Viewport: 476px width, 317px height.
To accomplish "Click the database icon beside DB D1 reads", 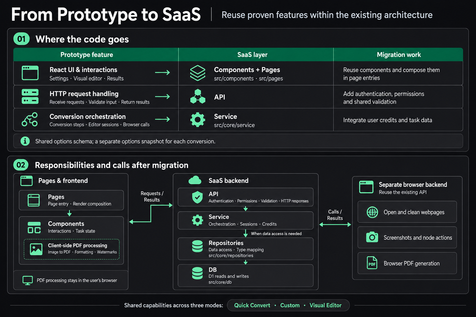I will (x=197, y=273).
